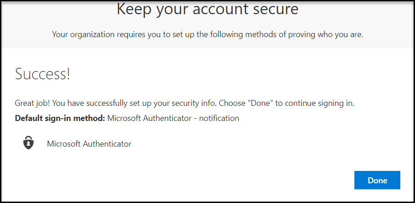Click the Default sign-in method bold label
Screen dimensions: 415x203
click(60, 118)
